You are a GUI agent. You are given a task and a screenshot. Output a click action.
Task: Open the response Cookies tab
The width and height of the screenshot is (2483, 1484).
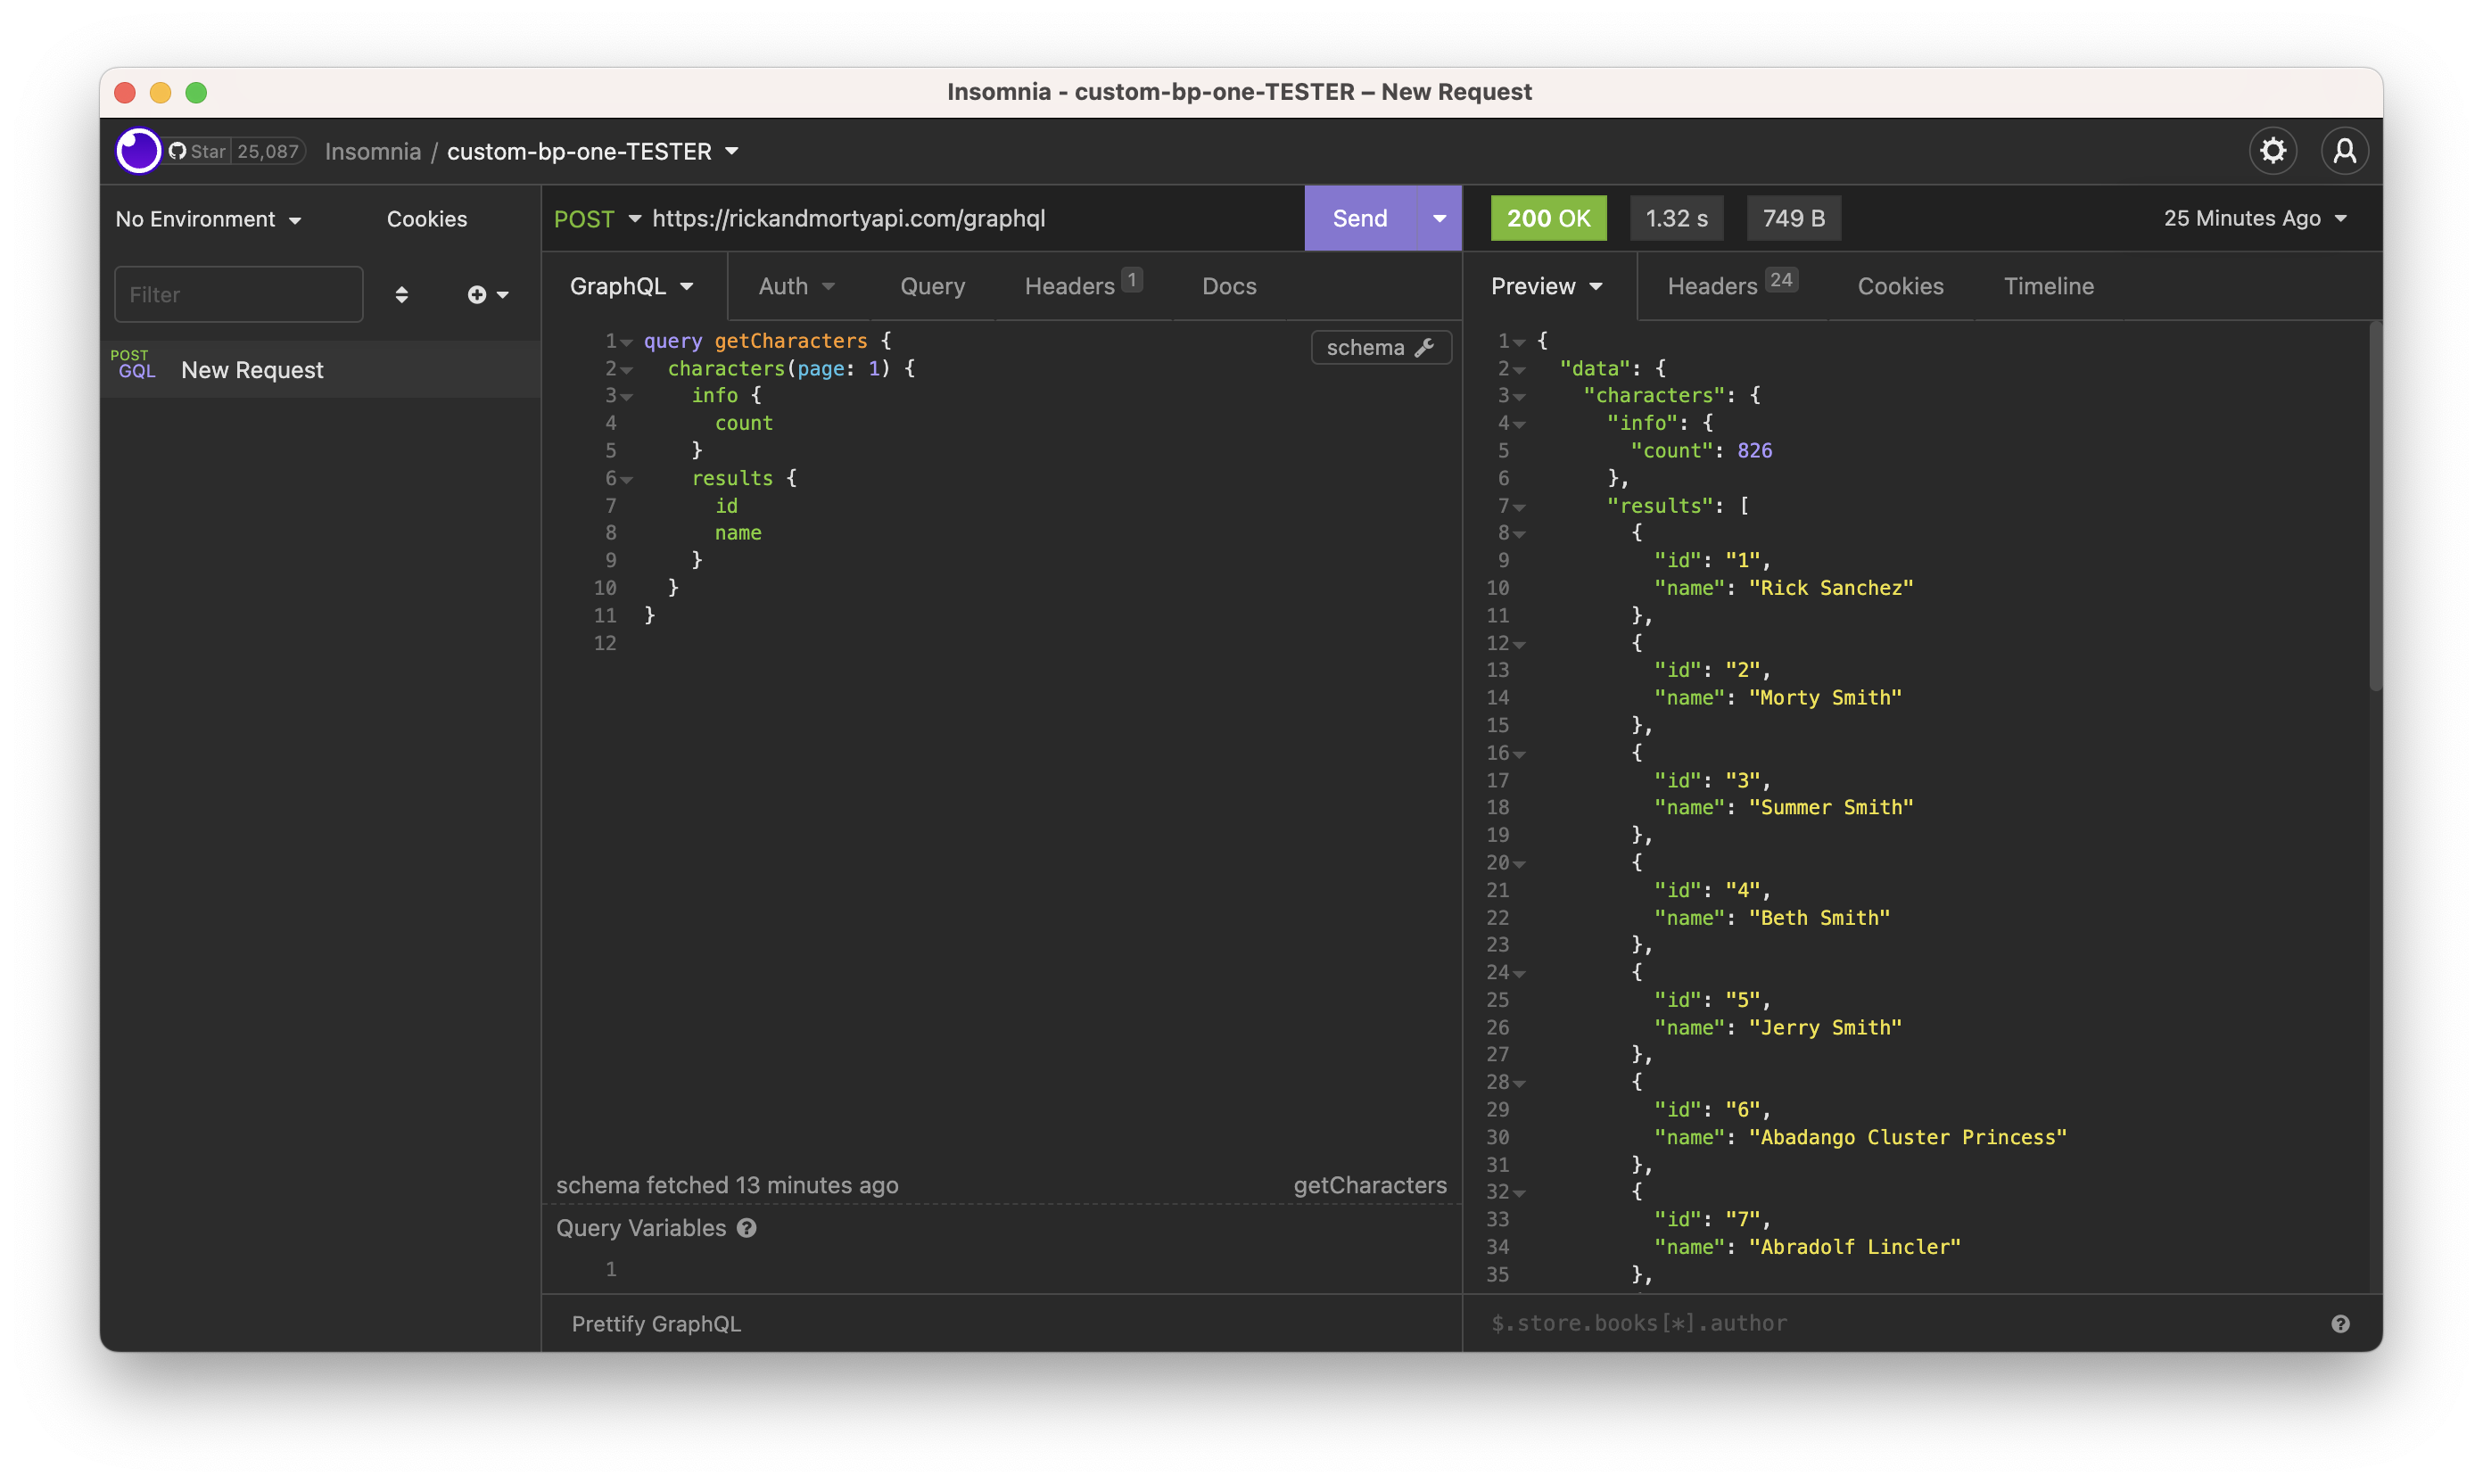tap(1900, 286)
